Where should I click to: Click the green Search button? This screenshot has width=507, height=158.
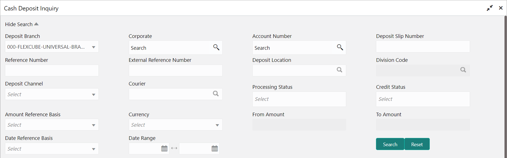point(390,144)
